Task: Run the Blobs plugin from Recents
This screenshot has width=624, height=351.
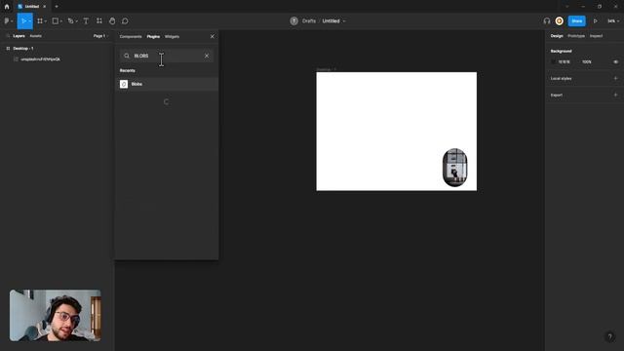Action: pyautogui.click(x=167, y=84)
